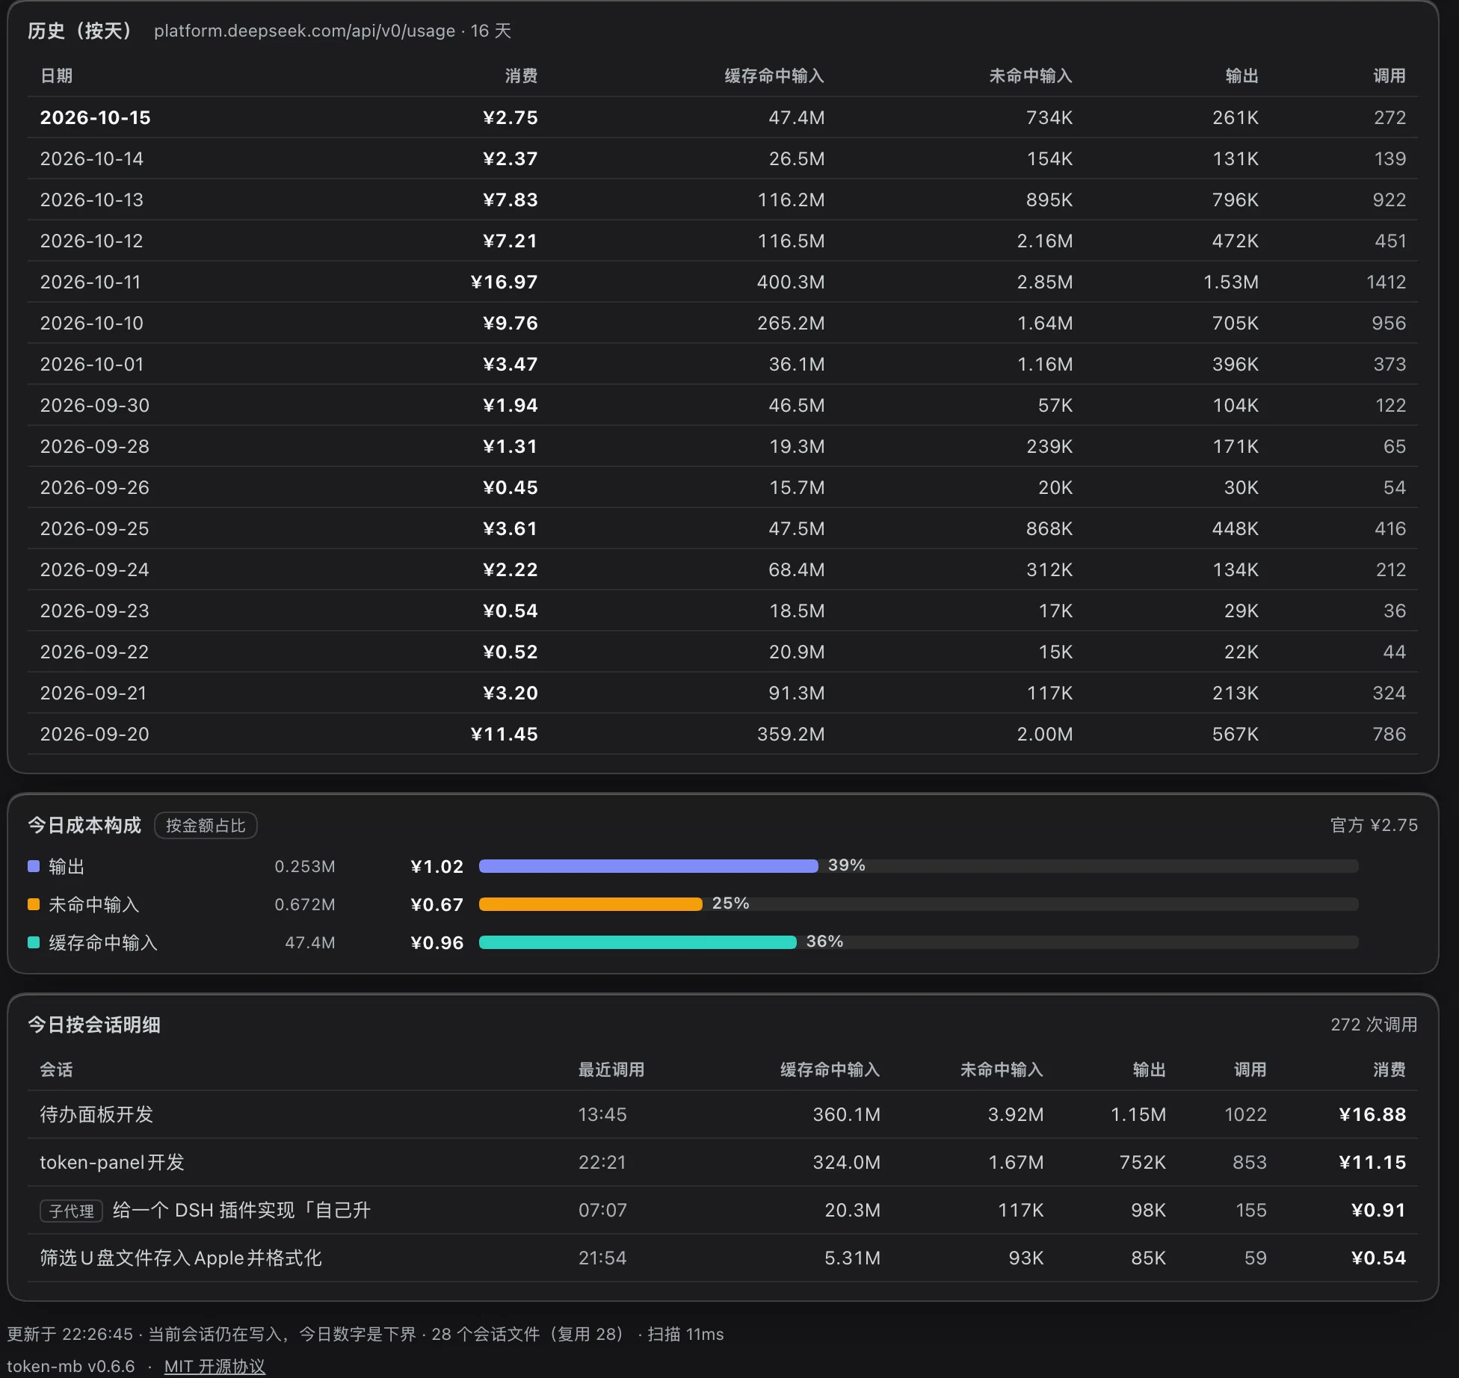Viewport: 1459px width, 1378px height.
Task: Click the 今日按会话明细 section title
Action: tap(94, 1025)
